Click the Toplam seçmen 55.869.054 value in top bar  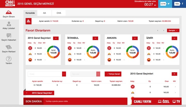point(166,21)
